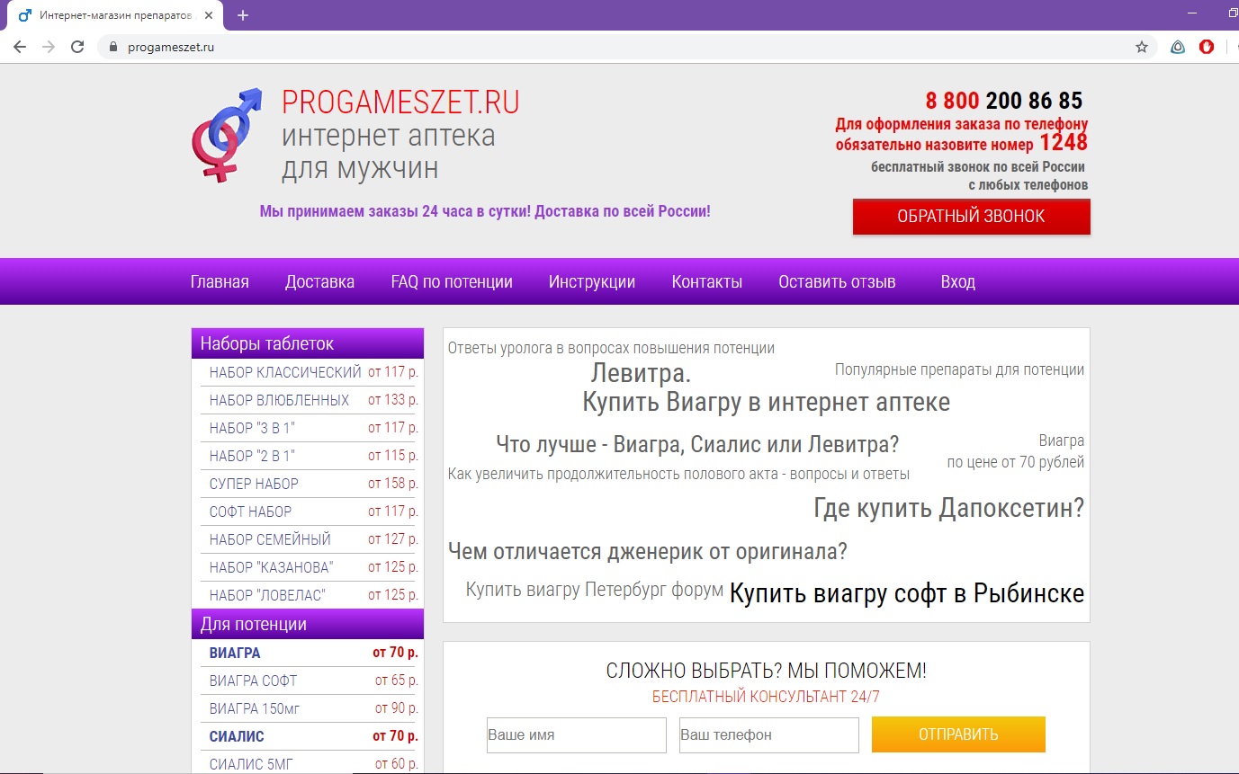Open the Доставка menu item
The height and width of the screenshot is (774, 1239).
(319, 281)
